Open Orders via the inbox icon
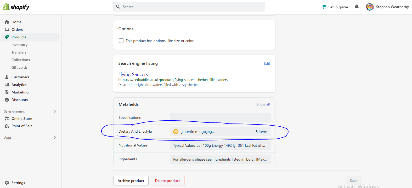This screenshot has height=188, width=412. [7, 30]
